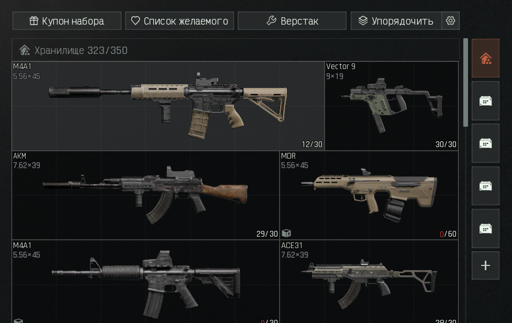Screen dimensions: 512x323
Task: Select the black M4A1 carbine
Action: tap(146, 282)
